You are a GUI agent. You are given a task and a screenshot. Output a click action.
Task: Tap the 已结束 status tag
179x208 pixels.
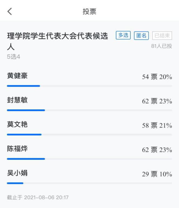point(162,35)
